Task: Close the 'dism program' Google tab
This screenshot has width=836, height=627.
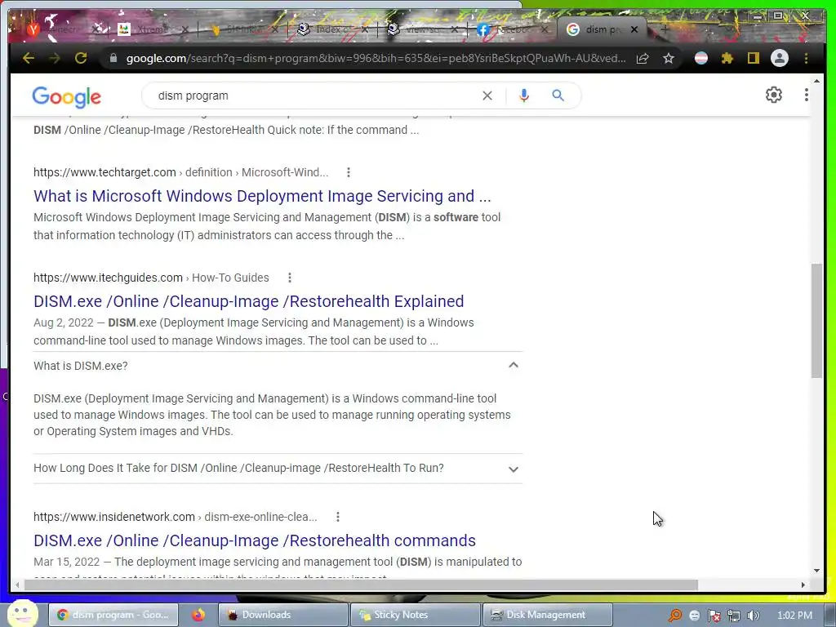Action: tap(634, 30)
